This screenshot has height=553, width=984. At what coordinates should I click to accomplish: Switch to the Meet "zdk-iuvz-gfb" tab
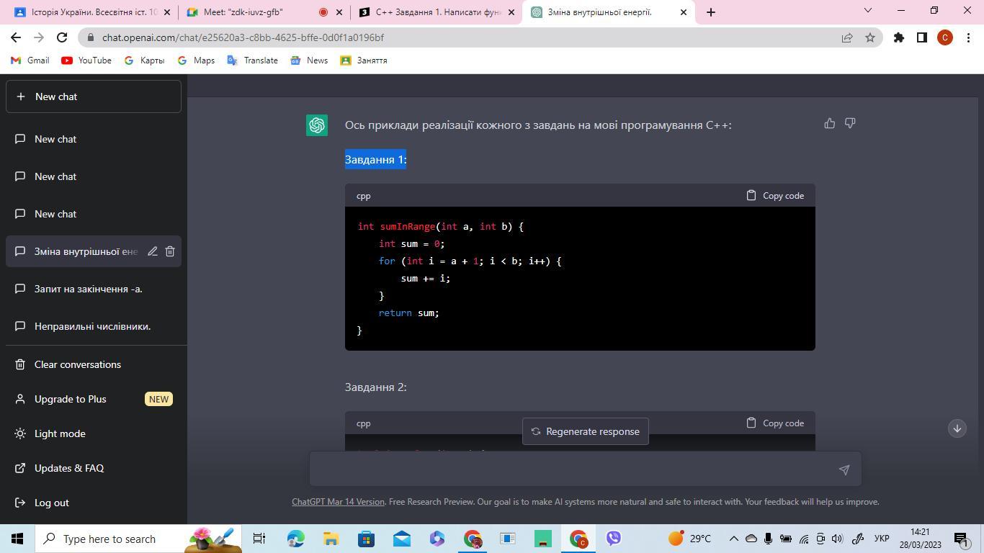pos(252,12)
